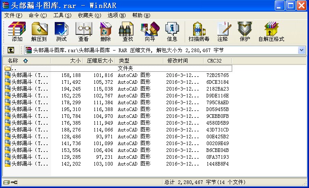Click the disk drive icon in status bar
309x188 pixels.
point(6,182)
